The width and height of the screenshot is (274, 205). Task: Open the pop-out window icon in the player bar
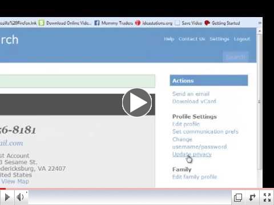pyautogui.click(x=238, y=197)
